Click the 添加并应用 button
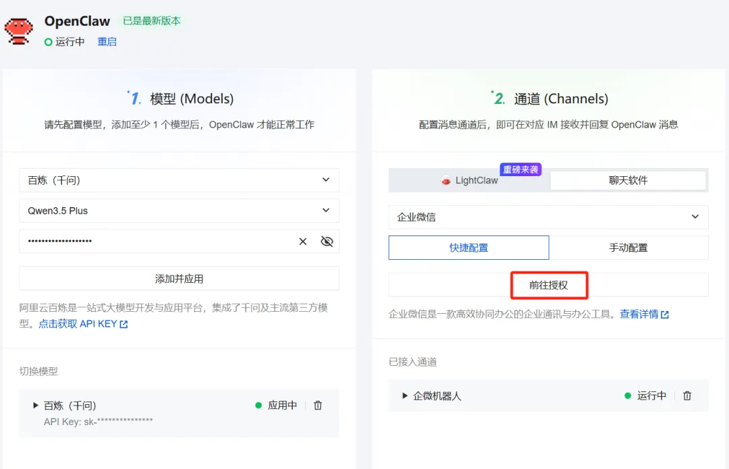Viewport: 729px width, 469px height. point(179,279)
